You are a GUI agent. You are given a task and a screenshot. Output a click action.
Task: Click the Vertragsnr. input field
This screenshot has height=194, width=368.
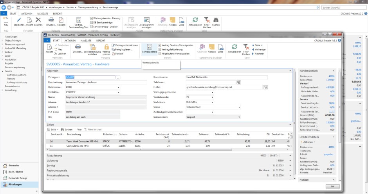click(90, 77)
